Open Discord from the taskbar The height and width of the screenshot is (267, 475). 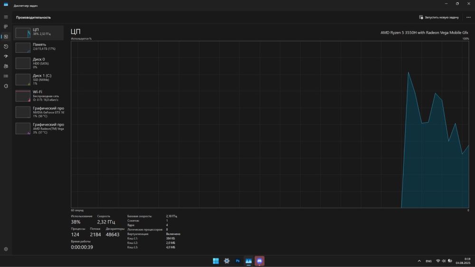259,261
